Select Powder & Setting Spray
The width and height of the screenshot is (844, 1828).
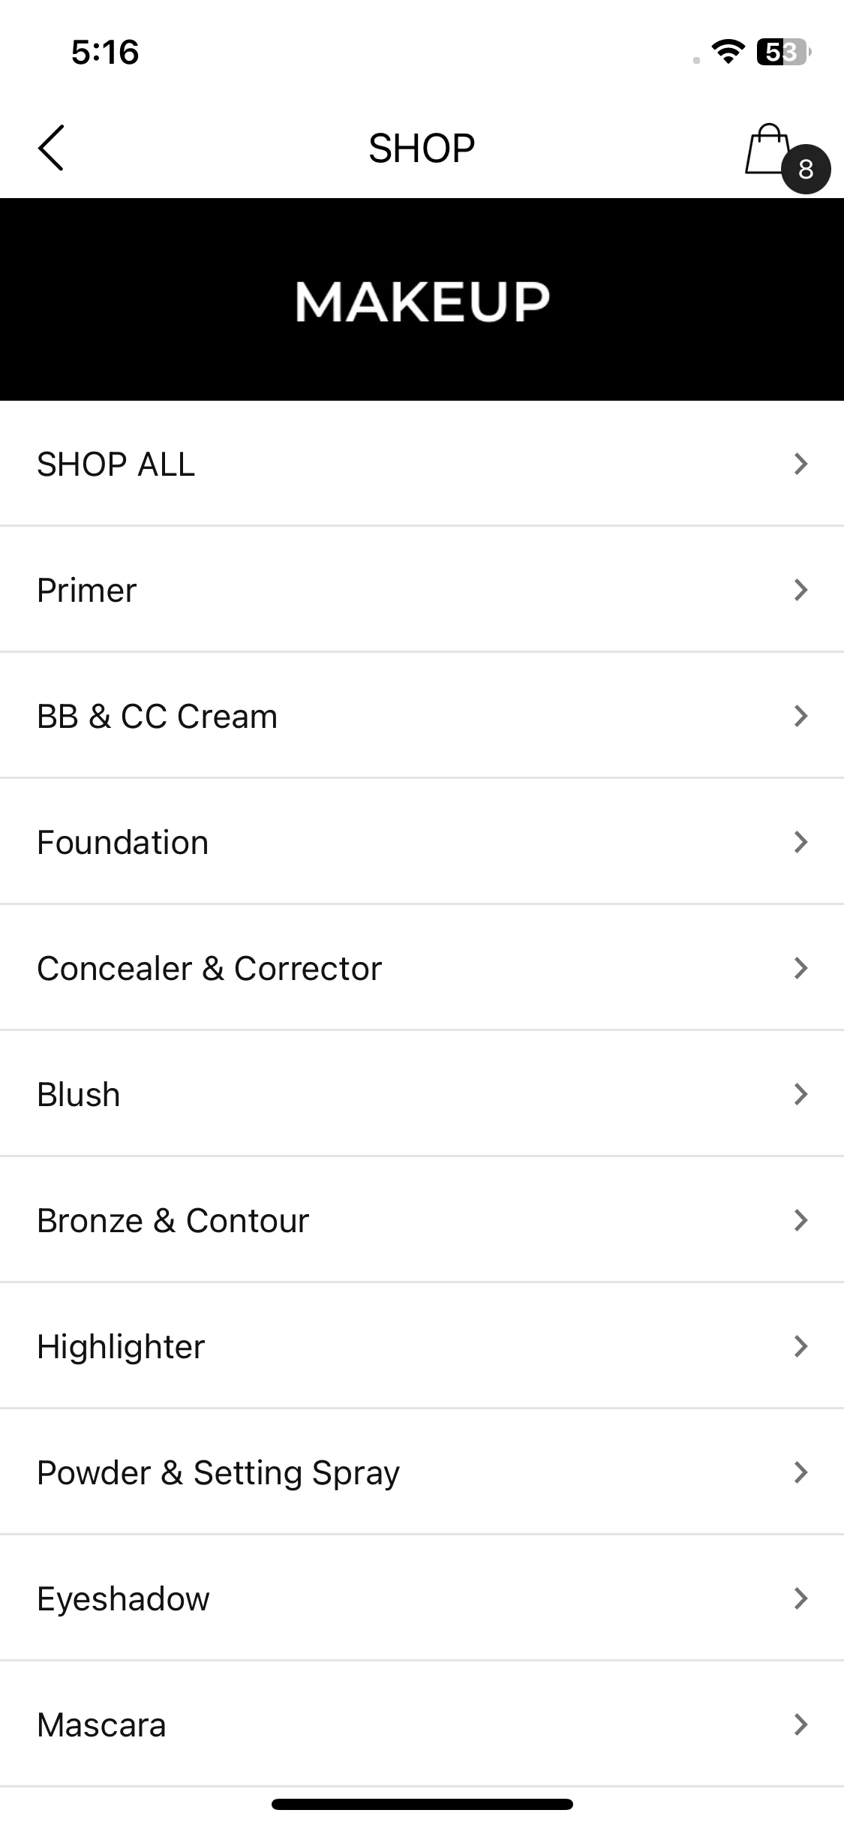point(422,1472)
